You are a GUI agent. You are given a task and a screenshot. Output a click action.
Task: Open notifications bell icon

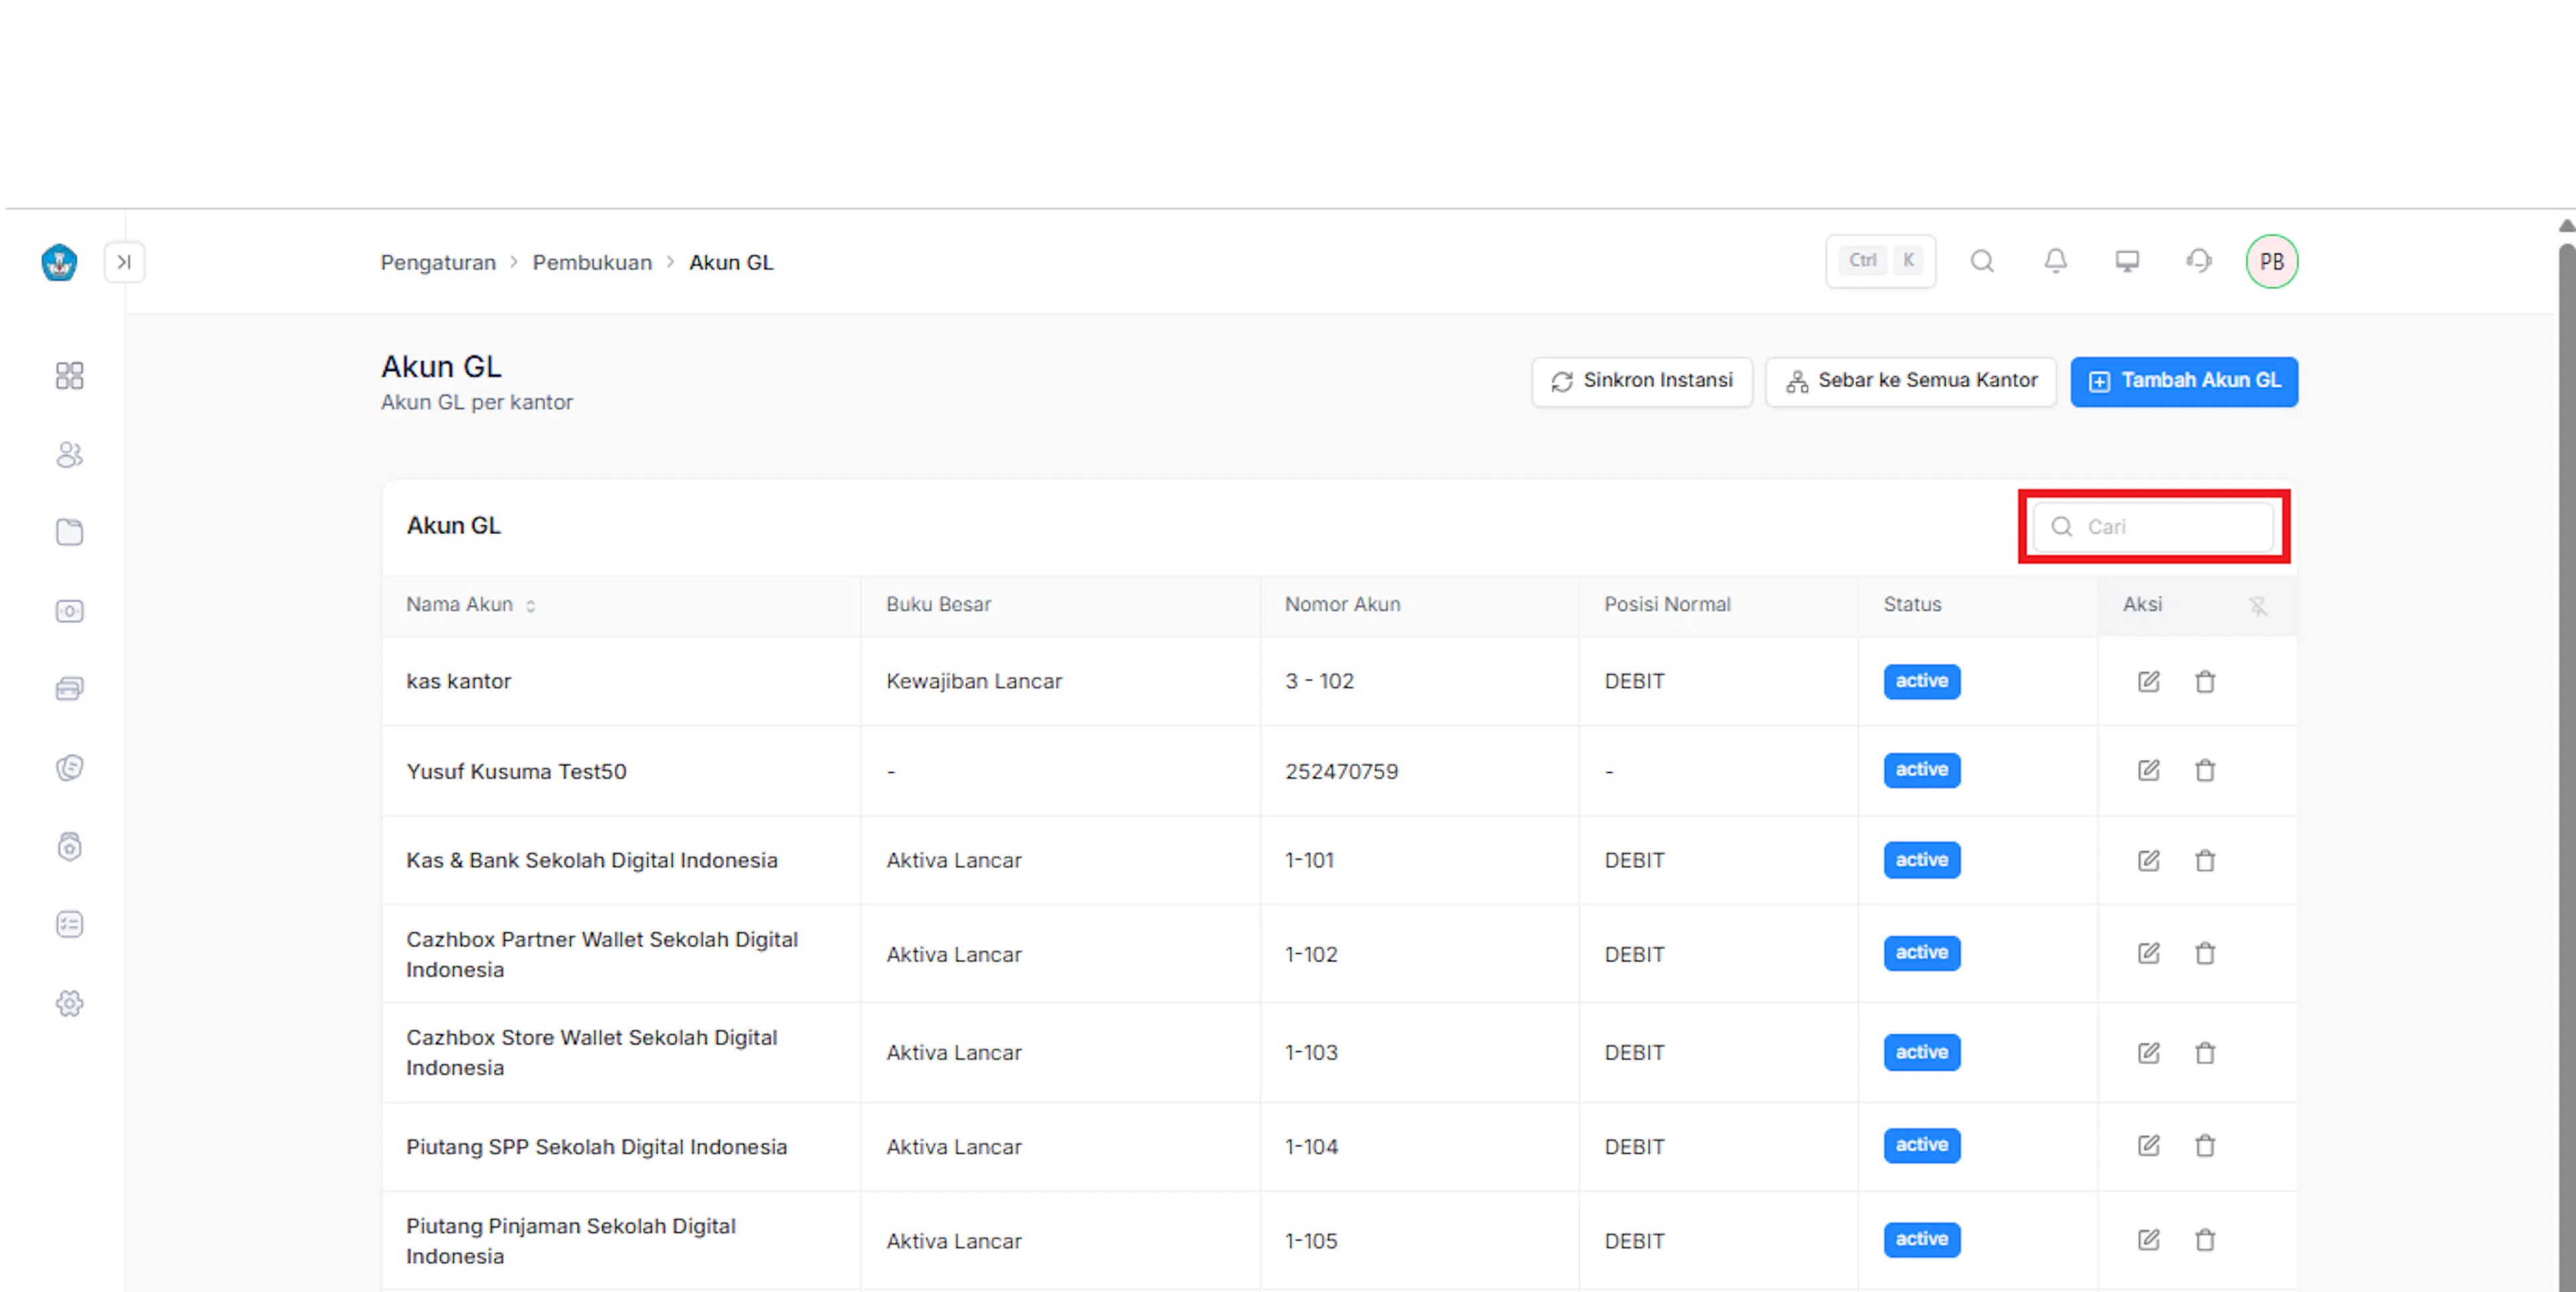[x=2055, y=261]
